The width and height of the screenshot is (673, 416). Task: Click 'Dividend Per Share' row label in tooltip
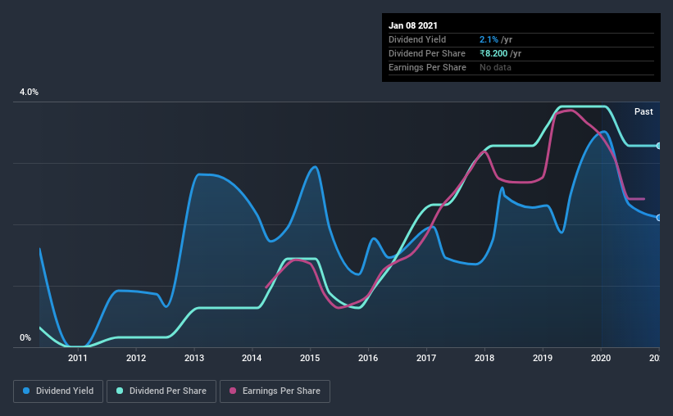[x=427, y=53]
